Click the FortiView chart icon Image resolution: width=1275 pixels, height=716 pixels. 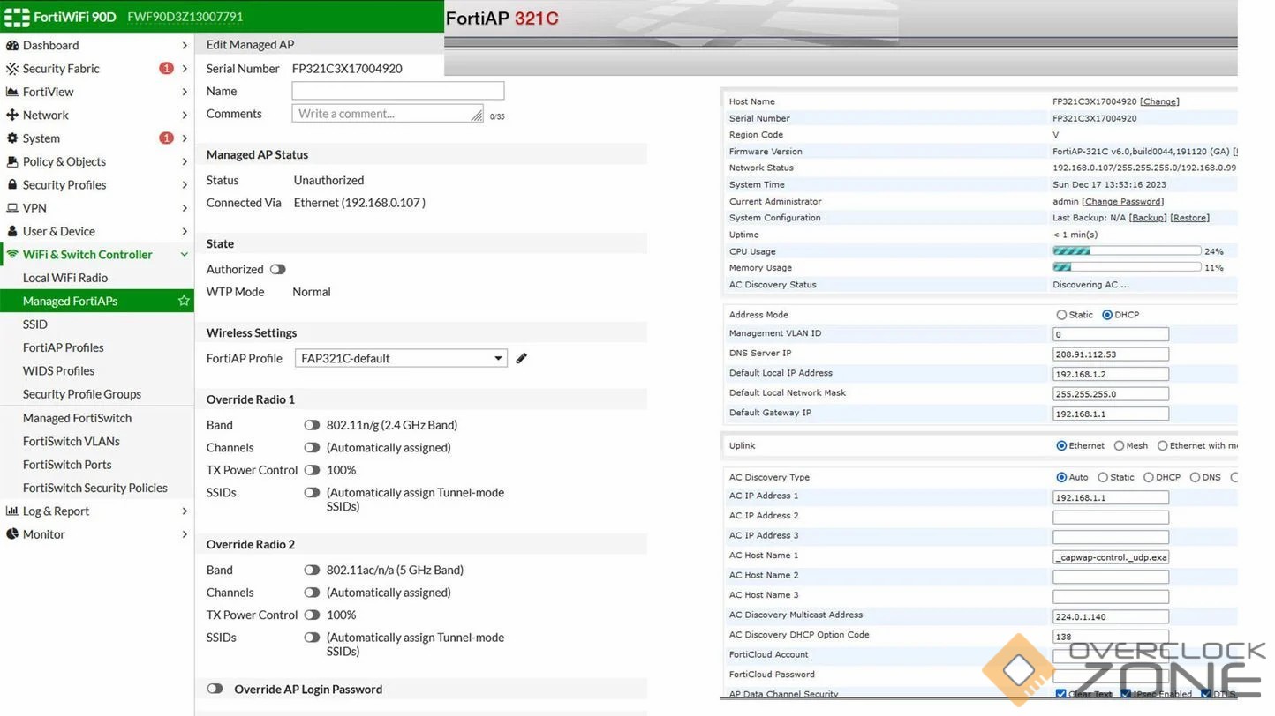pyautogui.click(x=12, y=92)
